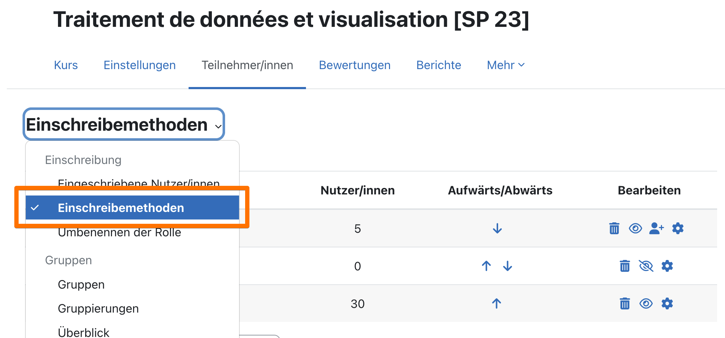
Task: Hide the enrolment method with 5 users
Action: (635, 228)
